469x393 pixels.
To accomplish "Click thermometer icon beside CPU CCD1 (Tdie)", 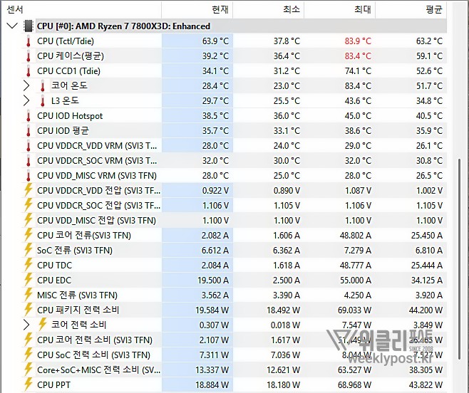I will (x=29, y=71).
